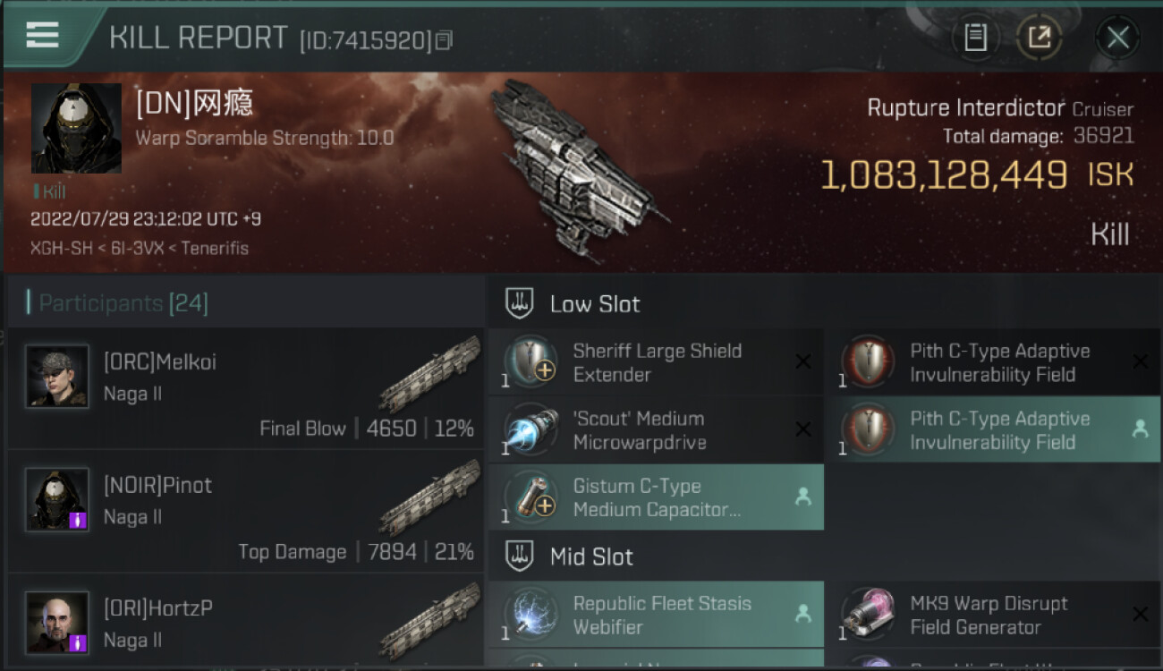Select Sheriff Large Shield Extender icon
The width and height of the screenshot is (1163, 671).
pyautogui.click(x=531, y=362)
